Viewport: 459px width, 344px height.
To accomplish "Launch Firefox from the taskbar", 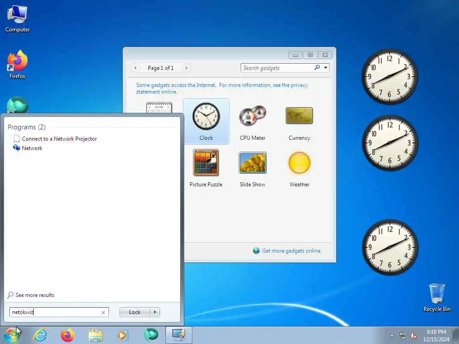I will 67,335.
